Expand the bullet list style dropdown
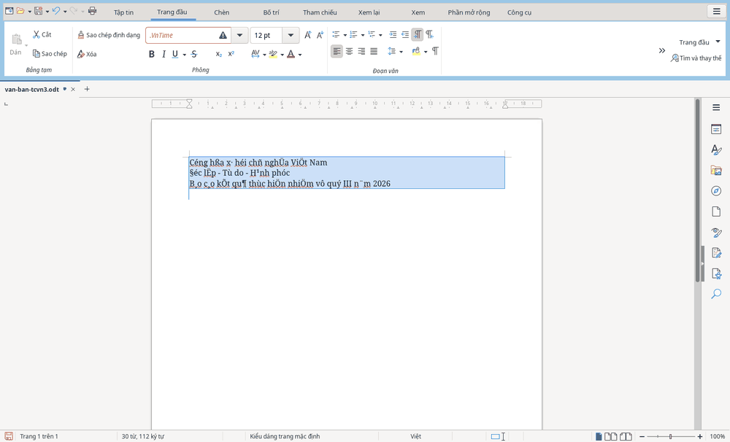Image resolution: width=730 pixels, height=442 pixels. tap(345, 35)
